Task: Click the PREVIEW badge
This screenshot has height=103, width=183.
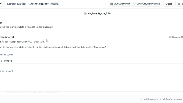Action: coord(55,4)
